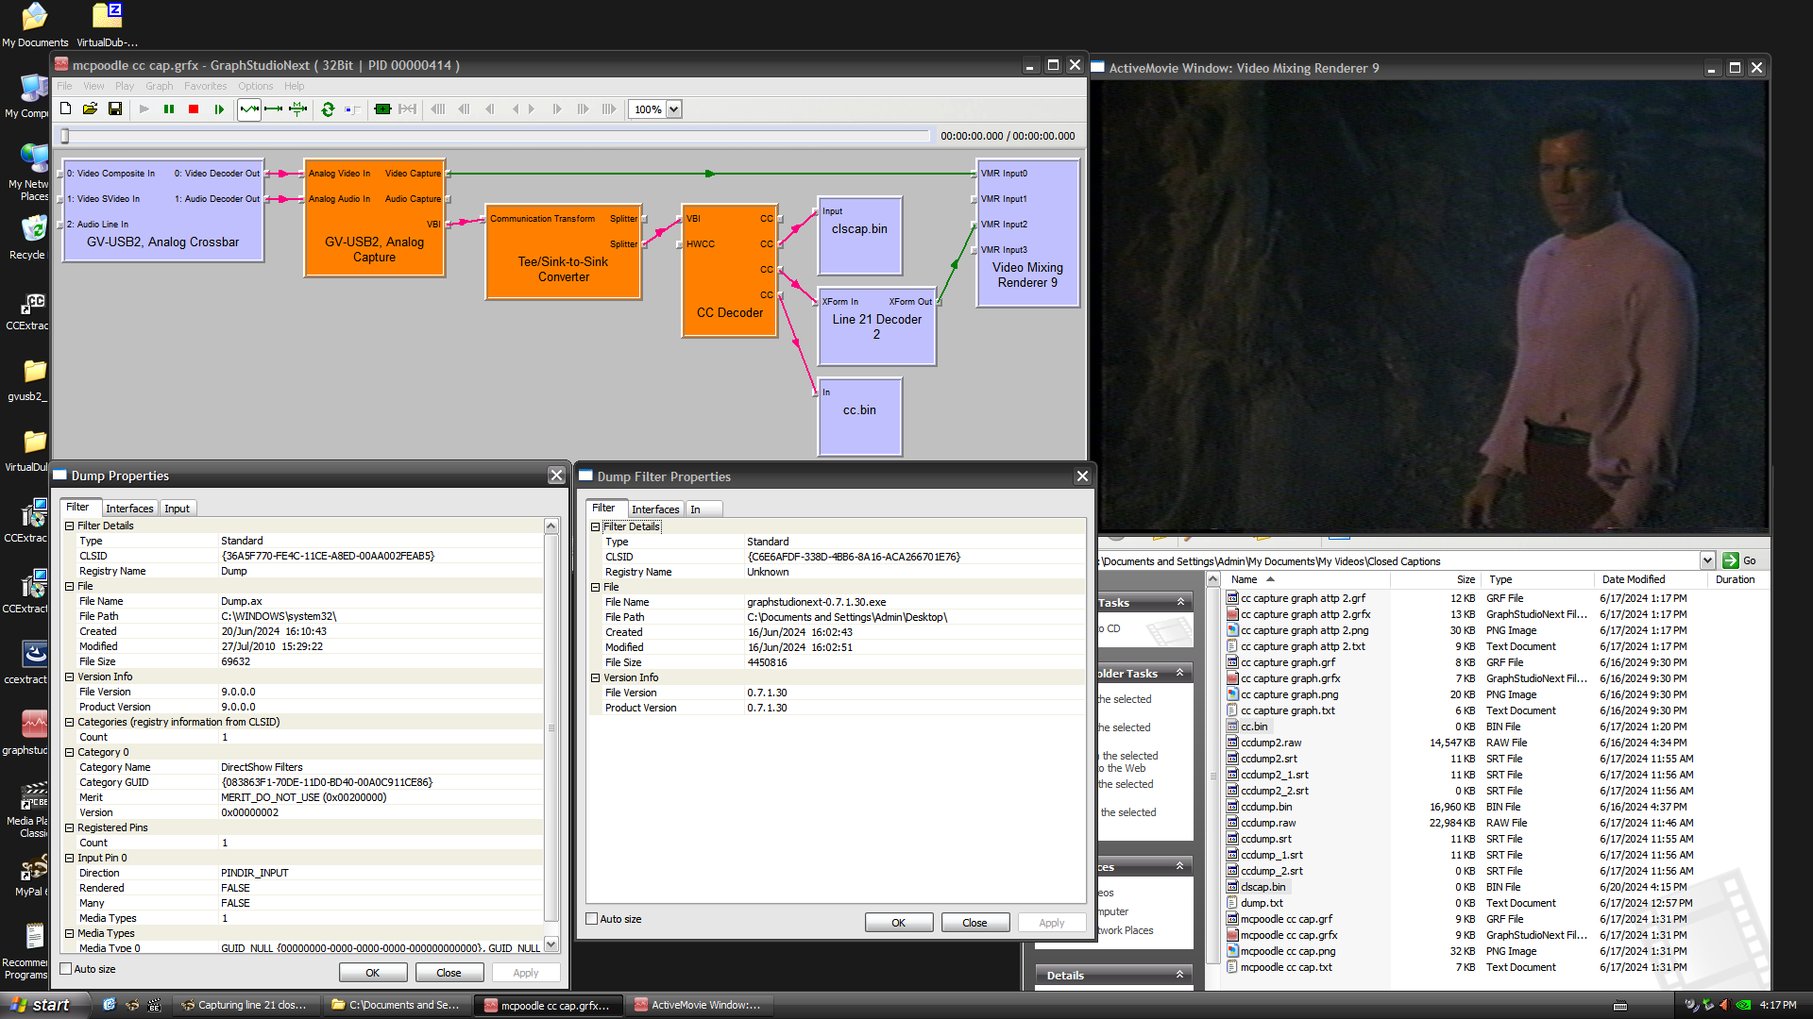This screenshot has height=1019, width=1813.
Task: Open a graph file via toolbar folder icon
Action: (x=90, y=109)
